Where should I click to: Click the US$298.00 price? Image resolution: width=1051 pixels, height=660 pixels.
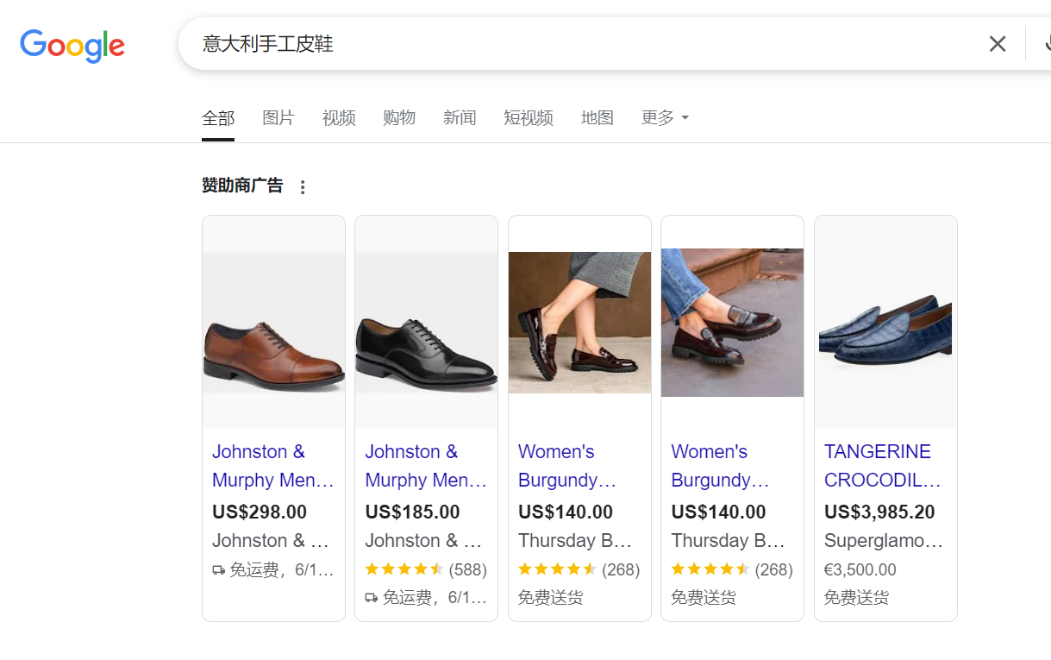tap(260, 512)
